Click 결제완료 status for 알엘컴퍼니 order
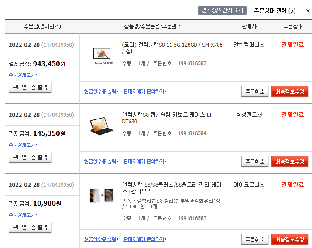 pos(292,45)
